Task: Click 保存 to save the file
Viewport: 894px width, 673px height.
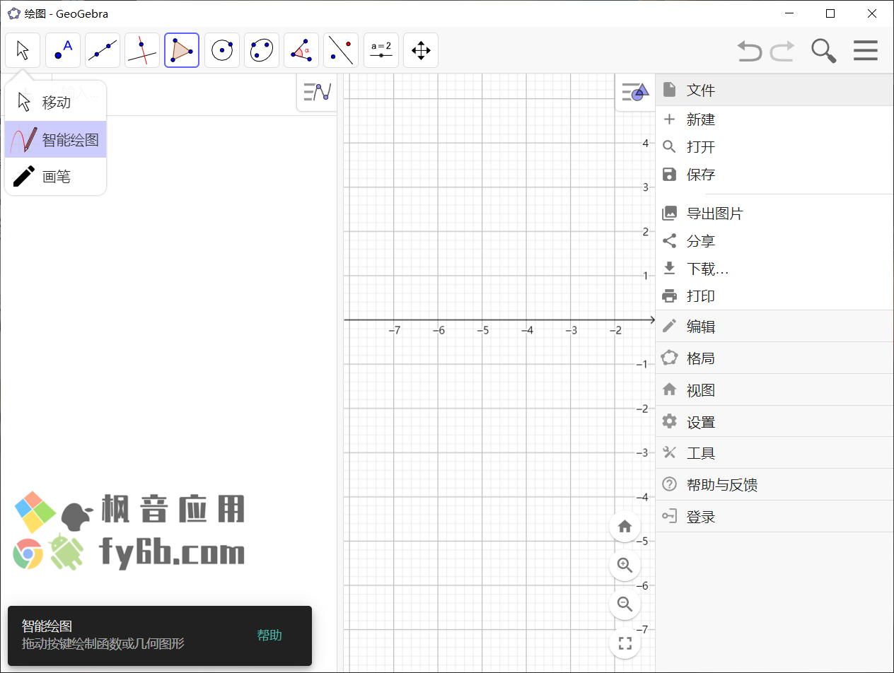Action: [x=774, y=175]
